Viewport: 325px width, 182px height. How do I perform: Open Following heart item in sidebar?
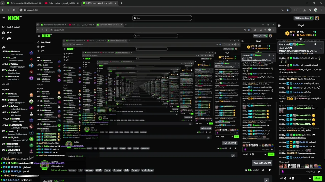[x=6, y=38]
